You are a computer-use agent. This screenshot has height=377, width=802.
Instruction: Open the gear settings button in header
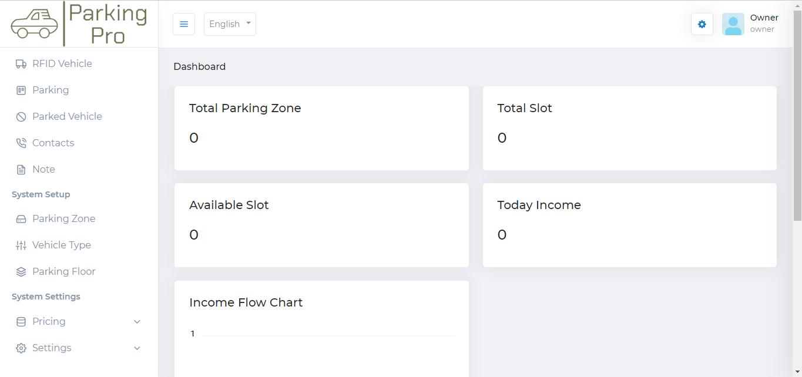pos(702,24)
